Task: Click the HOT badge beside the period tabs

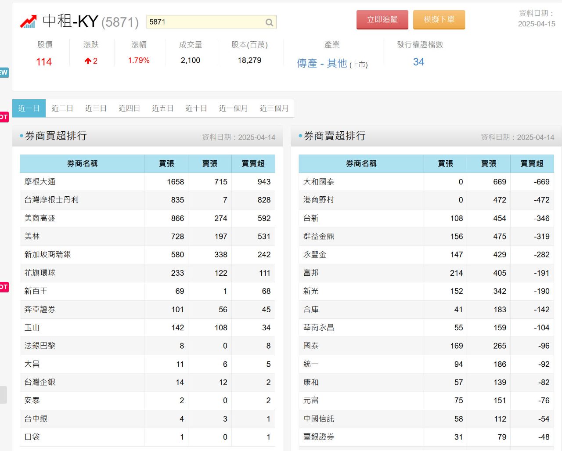Action: pyautogui.click(x=3, y=116)
